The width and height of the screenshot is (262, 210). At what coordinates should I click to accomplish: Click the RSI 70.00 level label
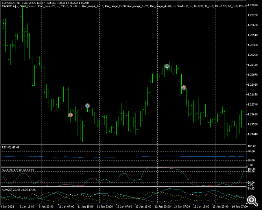[251, 151]
